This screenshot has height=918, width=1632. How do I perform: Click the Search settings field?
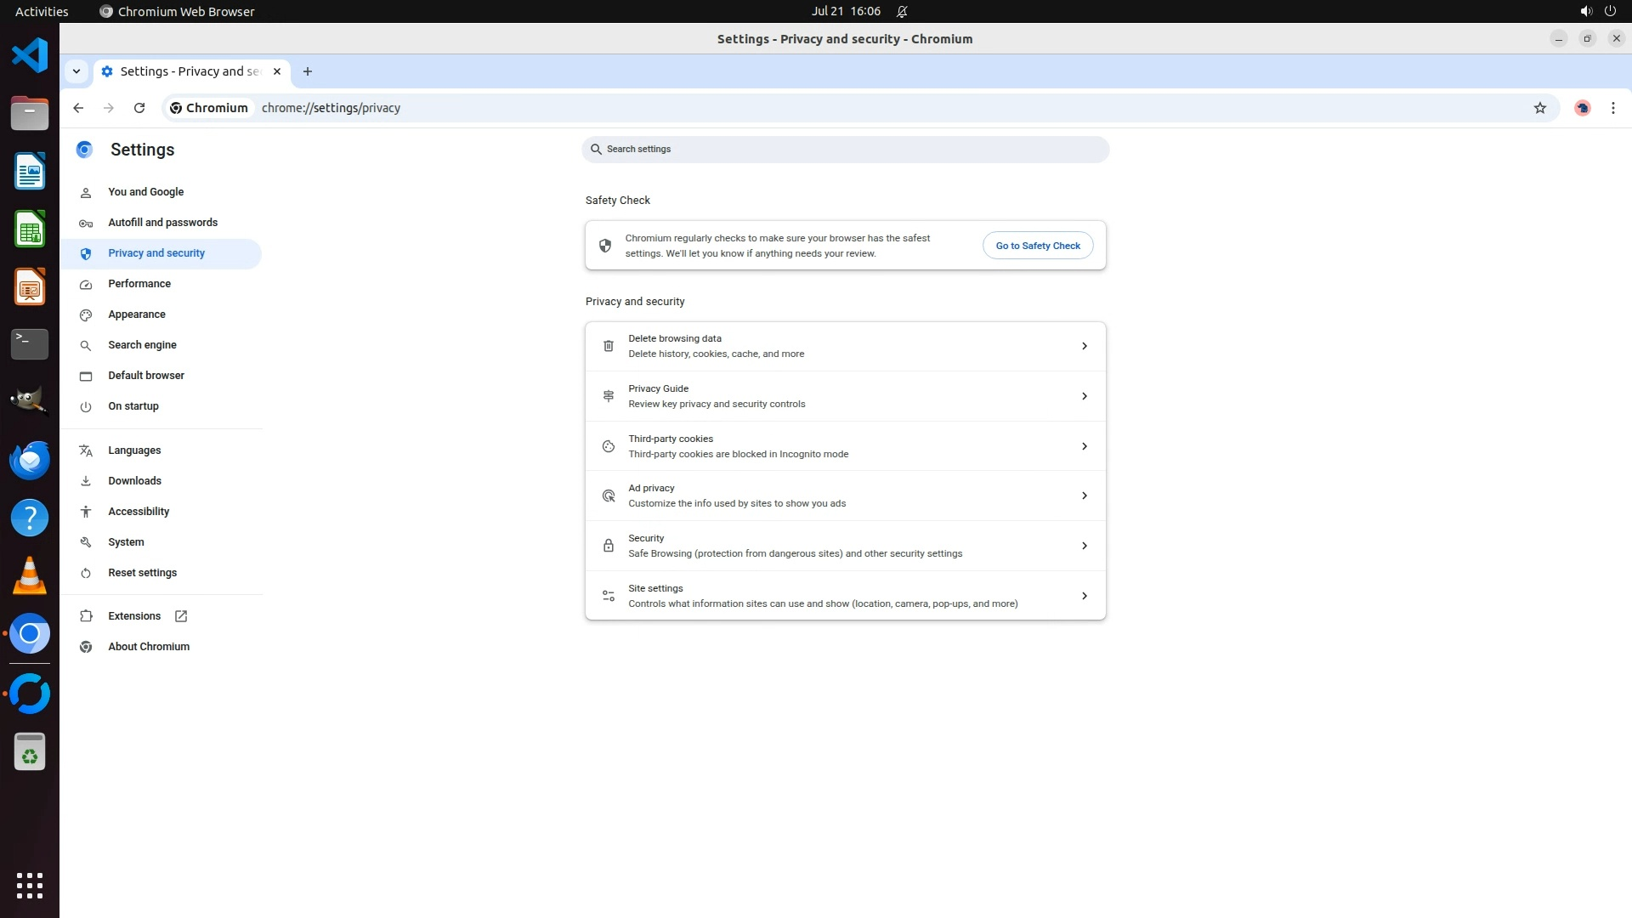845,150
